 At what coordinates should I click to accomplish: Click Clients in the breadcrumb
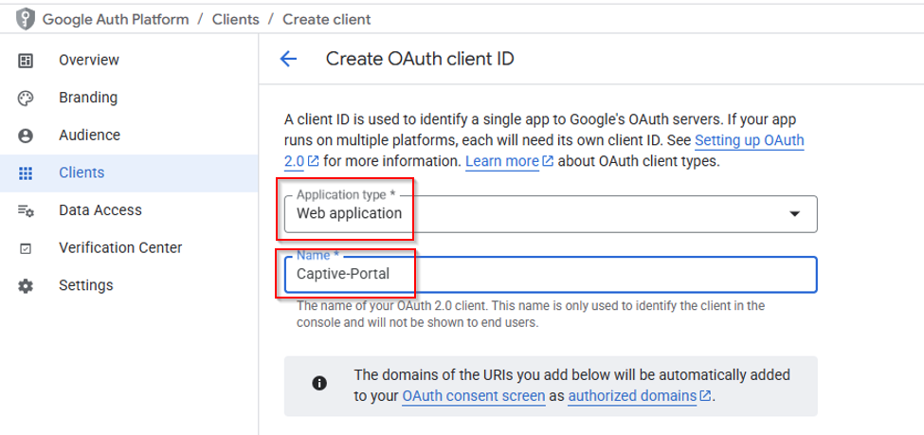point(236,20)
